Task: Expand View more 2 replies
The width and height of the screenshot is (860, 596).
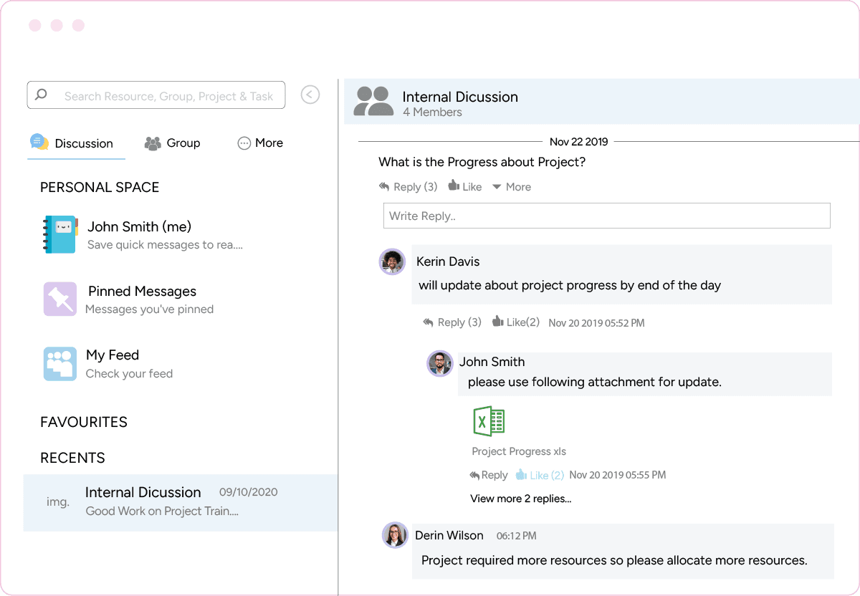Action: 520,498
